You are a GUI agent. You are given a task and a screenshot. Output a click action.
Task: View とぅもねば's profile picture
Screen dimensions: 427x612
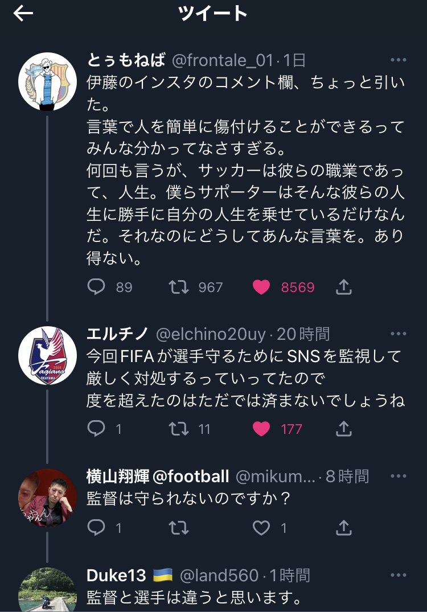click(x=48, y=81)
